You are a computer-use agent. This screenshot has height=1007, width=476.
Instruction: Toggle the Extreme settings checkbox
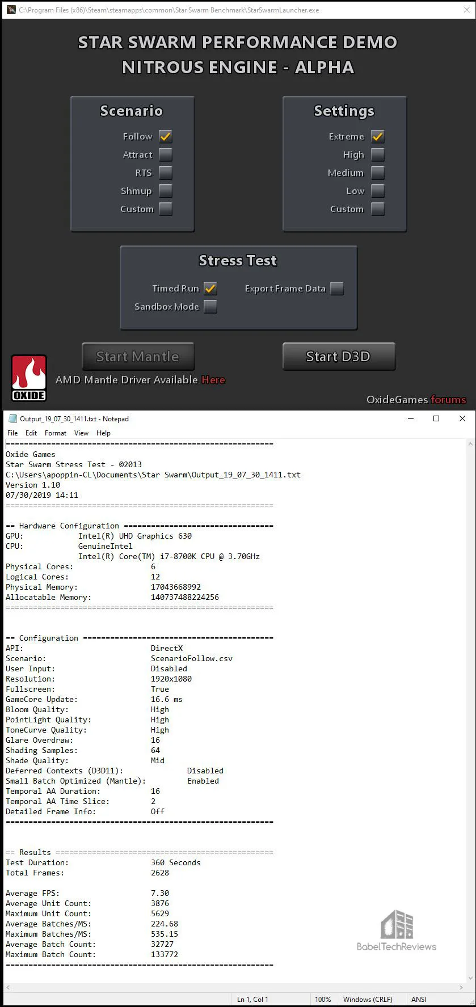377,137
